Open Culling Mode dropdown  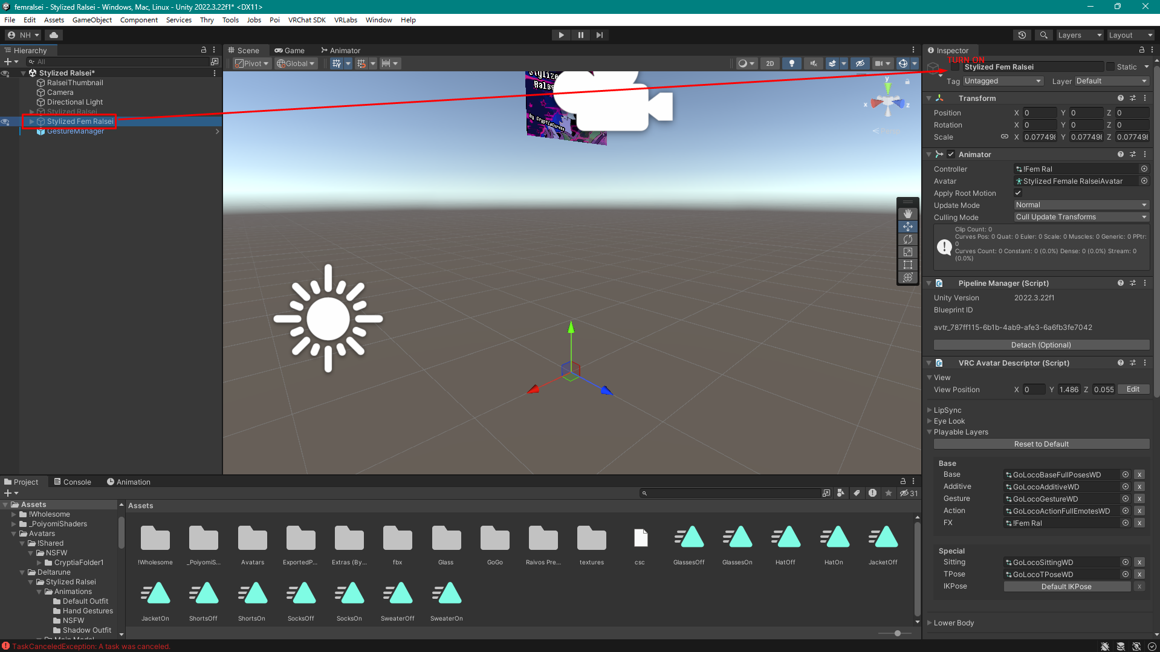[1081, 217]
